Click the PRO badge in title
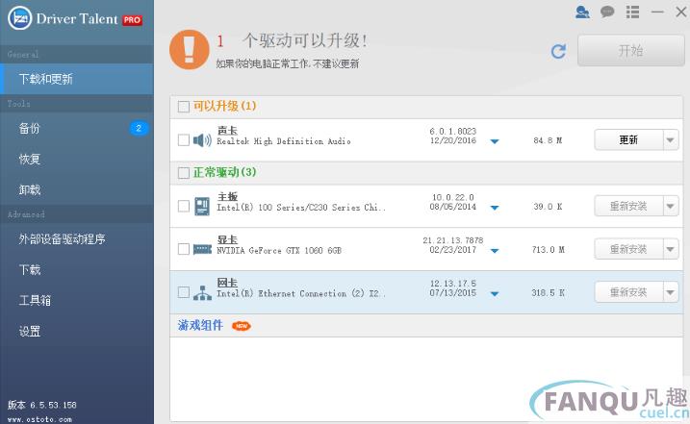 pos(132,20)
